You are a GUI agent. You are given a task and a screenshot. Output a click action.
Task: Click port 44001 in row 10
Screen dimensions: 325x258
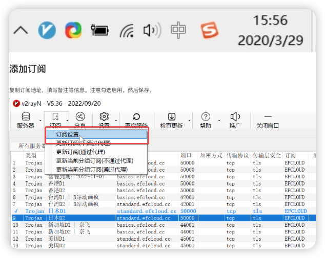(x=187, y=225)
